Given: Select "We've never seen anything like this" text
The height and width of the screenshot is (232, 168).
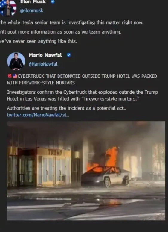Looking at the screenshot, I should coord(39,41).
